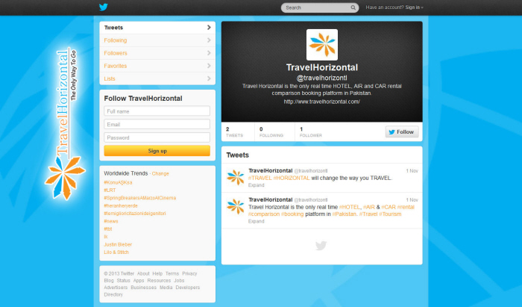Viewport: 522px width, 307px height.
Task: Open the Jobs footer link
Action: [x=179, y=280]
